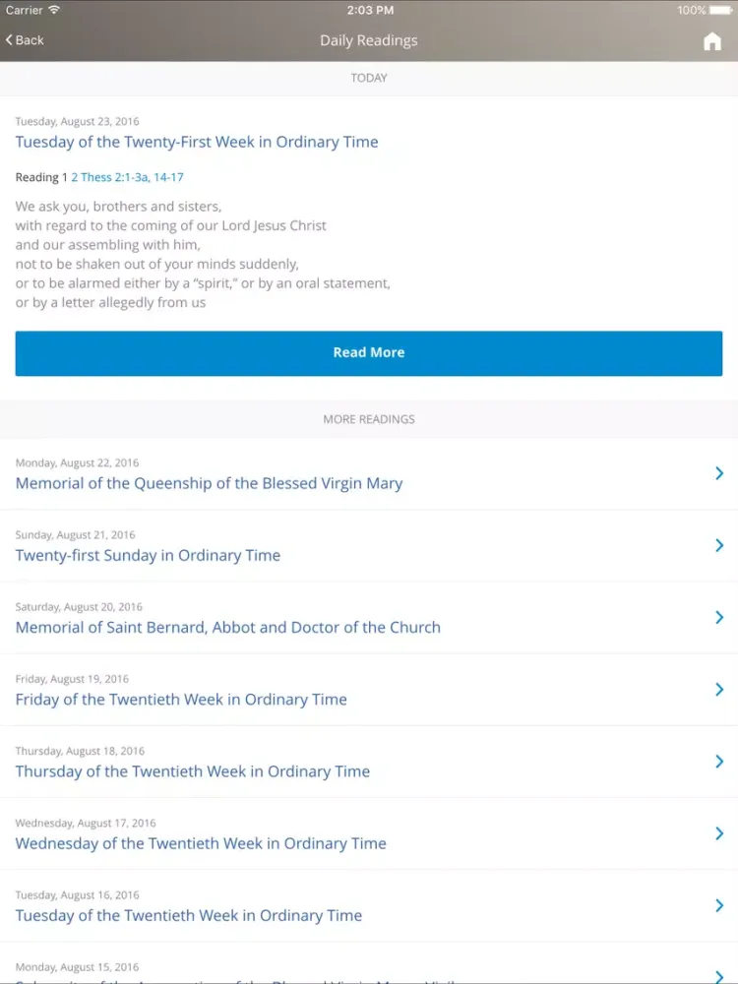Open the 2 Thess 2:1-3a, 14-17 reference link
The height and width of the screenshot is (984, 738).
pyautogui.click(x=127, y=178)
